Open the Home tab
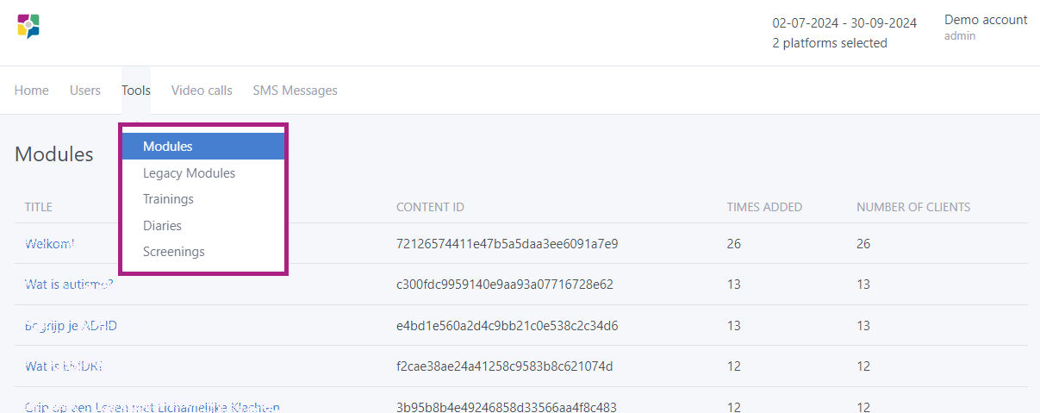This screenshot has width=1040, height=413. [32, 91]
